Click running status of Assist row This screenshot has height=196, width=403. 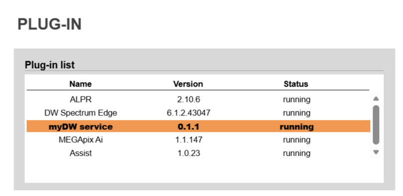(297, 153)
